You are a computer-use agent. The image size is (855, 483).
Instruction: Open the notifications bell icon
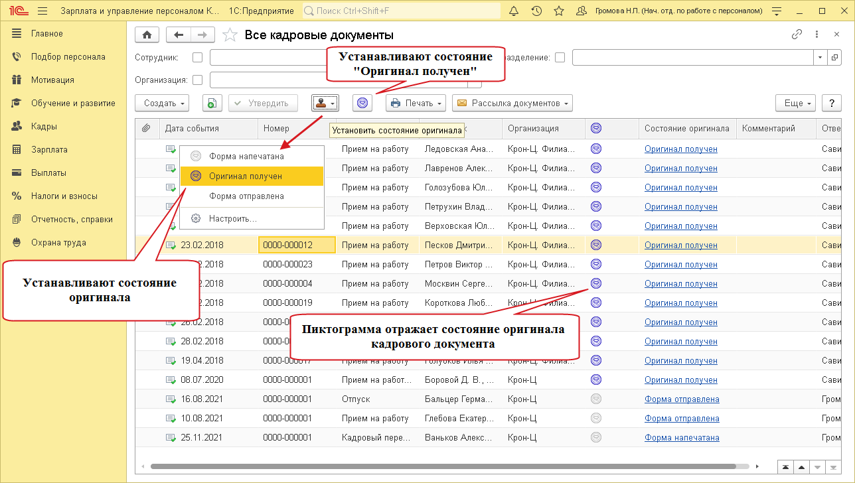click(x=514, y=11)
